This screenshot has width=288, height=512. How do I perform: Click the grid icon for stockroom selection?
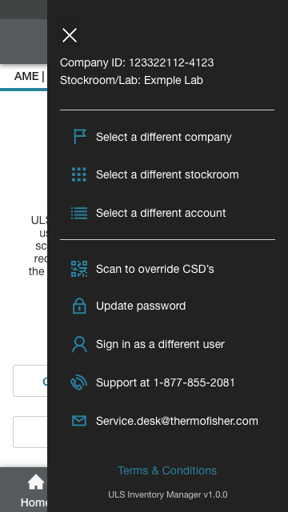[x=79, y=174]
